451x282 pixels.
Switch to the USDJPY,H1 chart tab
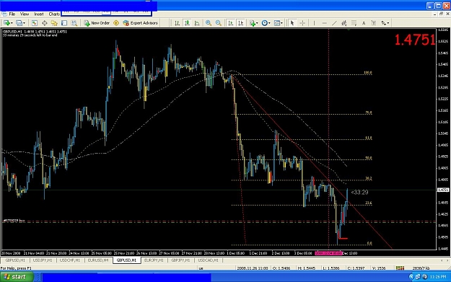43,260
